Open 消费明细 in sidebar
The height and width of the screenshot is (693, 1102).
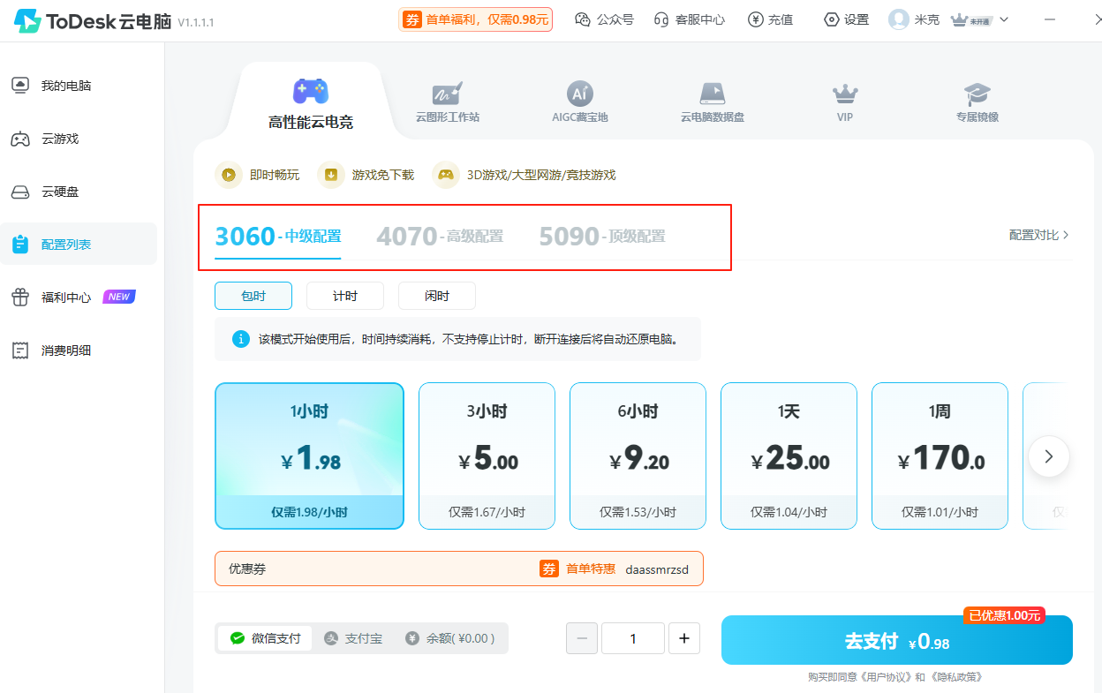tap(79, 350)
